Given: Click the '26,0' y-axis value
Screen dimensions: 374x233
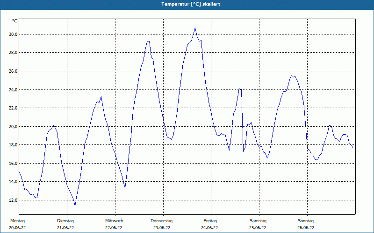Looking at the screenshot, I should point(13,71).
